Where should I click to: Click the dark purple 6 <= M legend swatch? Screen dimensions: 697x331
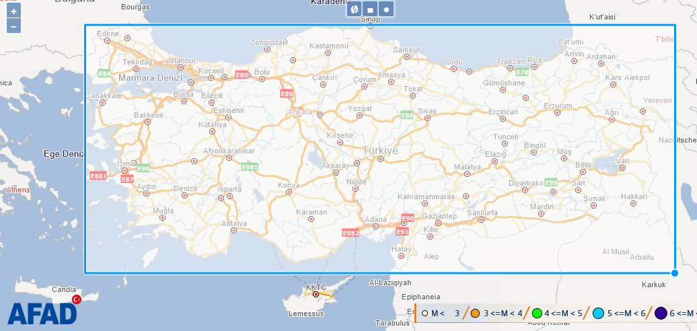661,314
